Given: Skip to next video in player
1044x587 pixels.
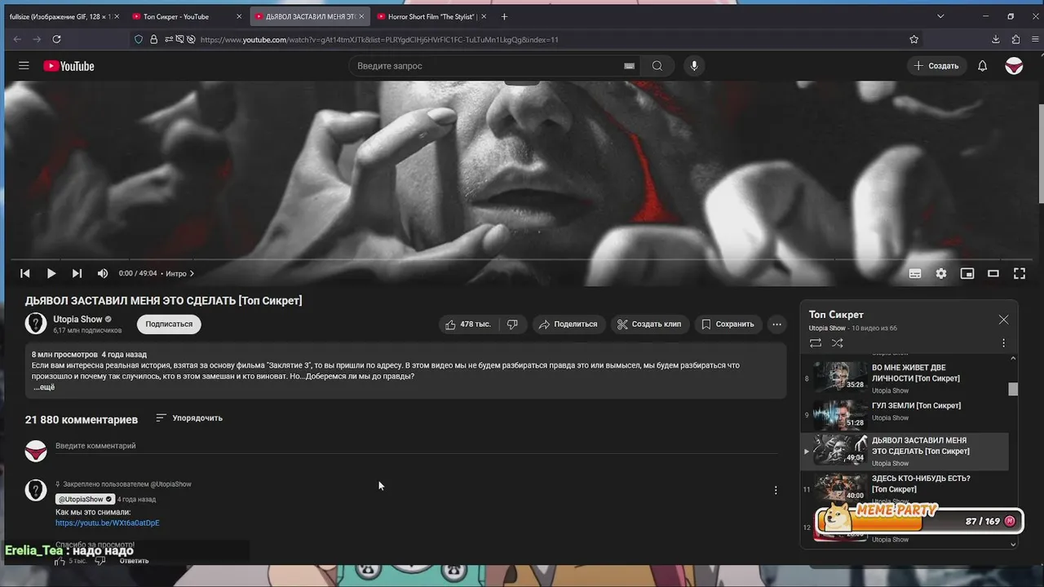Looking at the screenshot, I should [77, 274].
